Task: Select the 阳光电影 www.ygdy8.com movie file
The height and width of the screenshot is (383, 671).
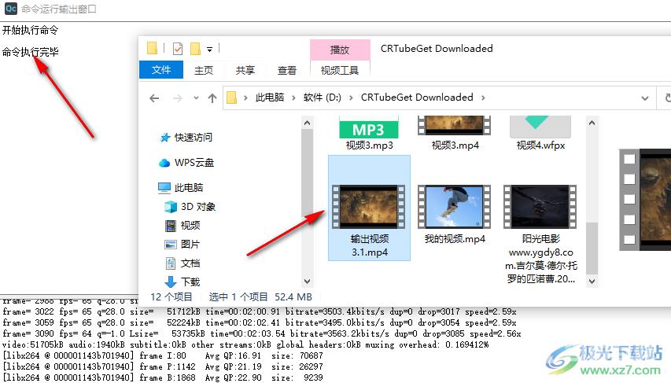Action: click(x=540, y=234)
